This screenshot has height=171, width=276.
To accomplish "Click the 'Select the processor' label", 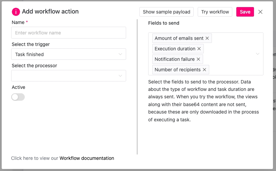I will pos(34,66).
